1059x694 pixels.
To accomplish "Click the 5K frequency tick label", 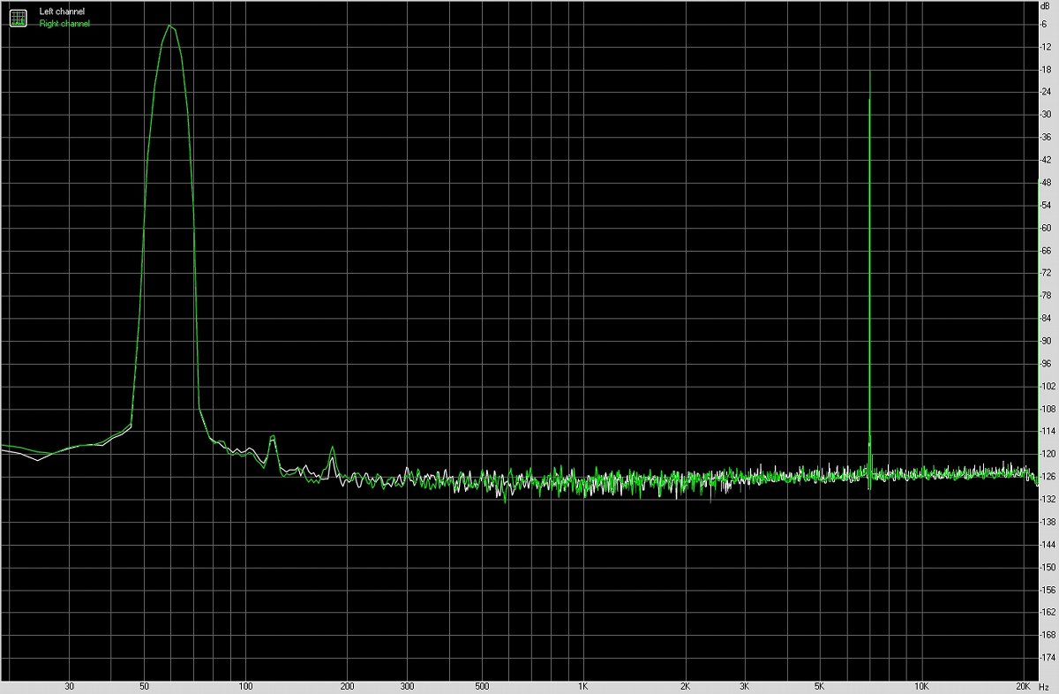I will pos(818,685).
